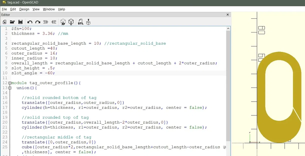
Task: Click the overall_length assignment line
Action: coord(114,63)
